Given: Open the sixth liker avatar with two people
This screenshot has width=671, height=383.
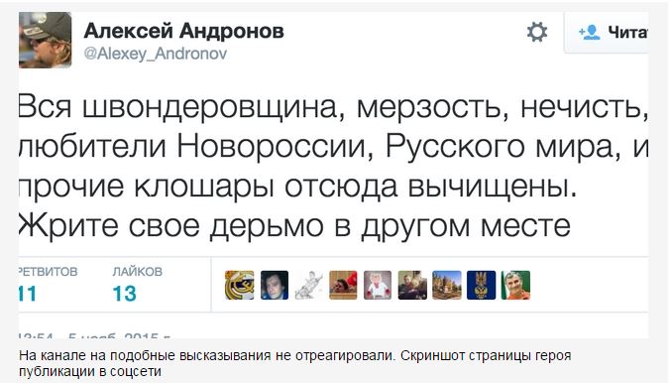Looking at the screenshot, I should (x=412, y=285).
